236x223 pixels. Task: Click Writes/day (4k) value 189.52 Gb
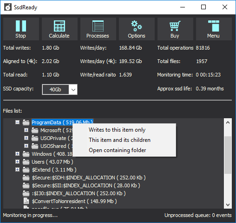(131, 61)
